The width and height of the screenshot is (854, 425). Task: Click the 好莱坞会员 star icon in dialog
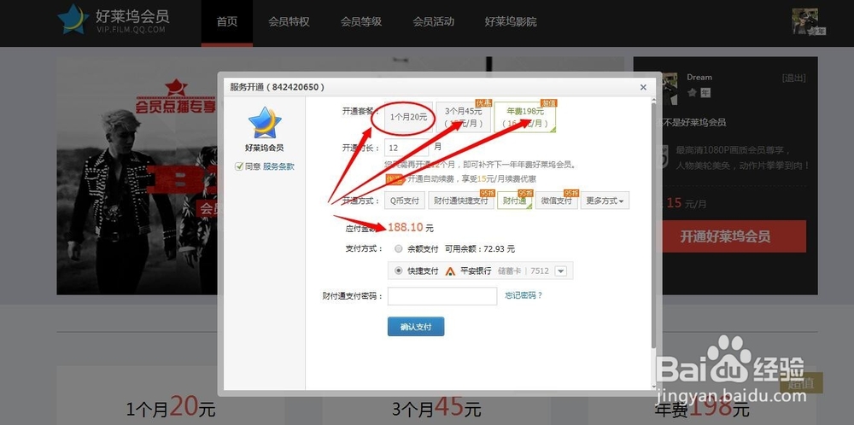[x=265, y=122]
